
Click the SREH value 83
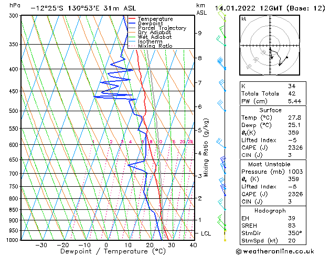pos(292,226)
